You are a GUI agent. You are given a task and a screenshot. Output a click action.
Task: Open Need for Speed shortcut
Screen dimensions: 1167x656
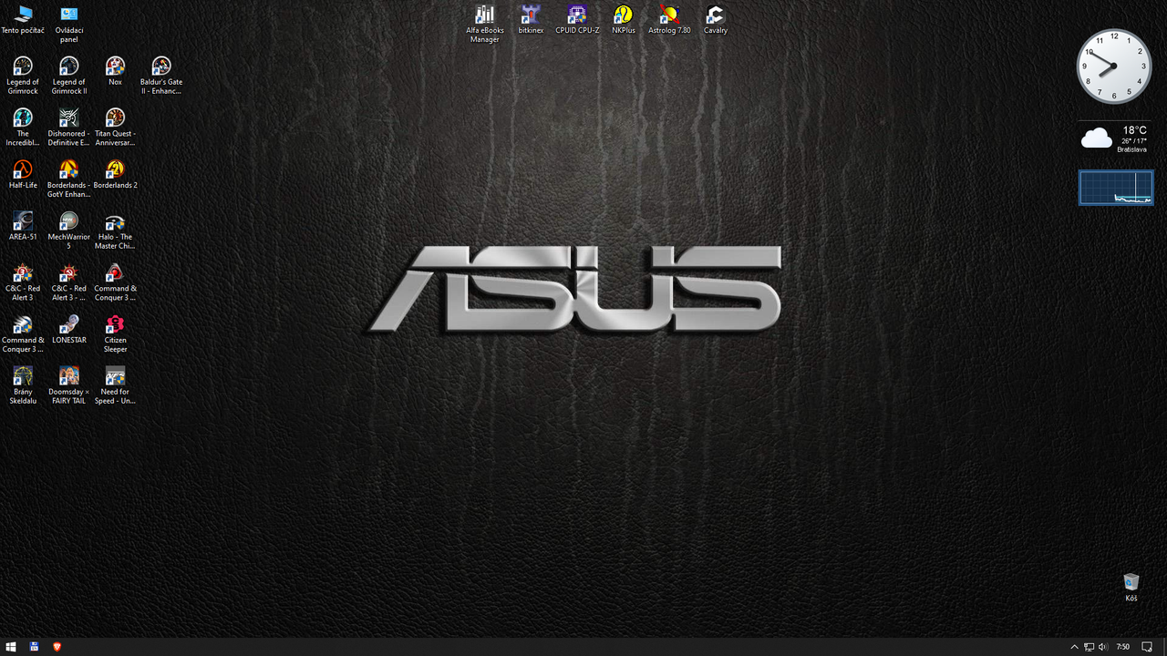click(115, 385)
